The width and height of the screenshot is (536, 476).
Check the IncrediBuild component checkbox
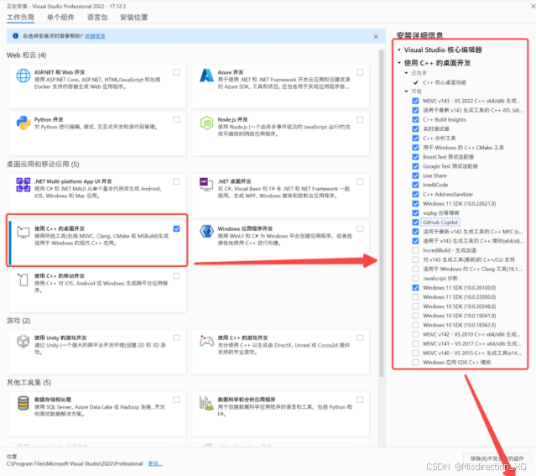(x=415, y=250)
